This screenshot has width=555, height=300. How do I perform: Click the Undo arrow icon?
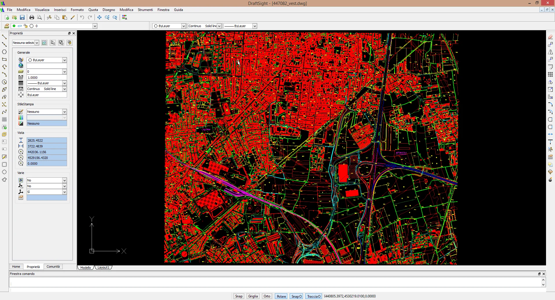click(82, 18)
